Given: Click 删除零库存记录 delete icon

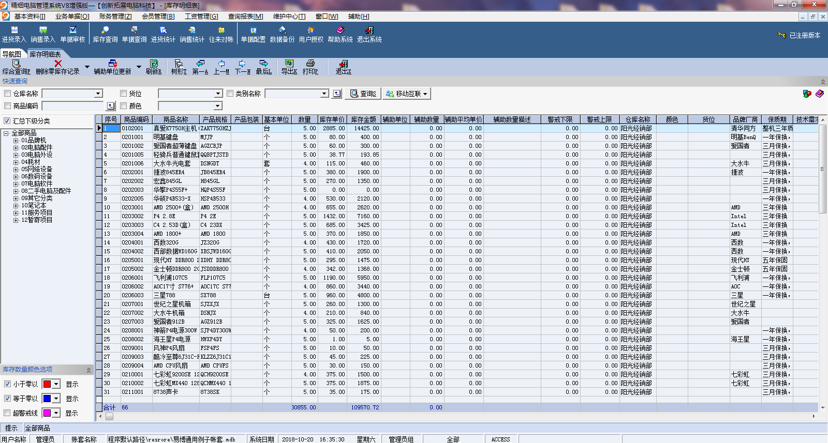Looking at the screenshot, I should tap(57, 67).
